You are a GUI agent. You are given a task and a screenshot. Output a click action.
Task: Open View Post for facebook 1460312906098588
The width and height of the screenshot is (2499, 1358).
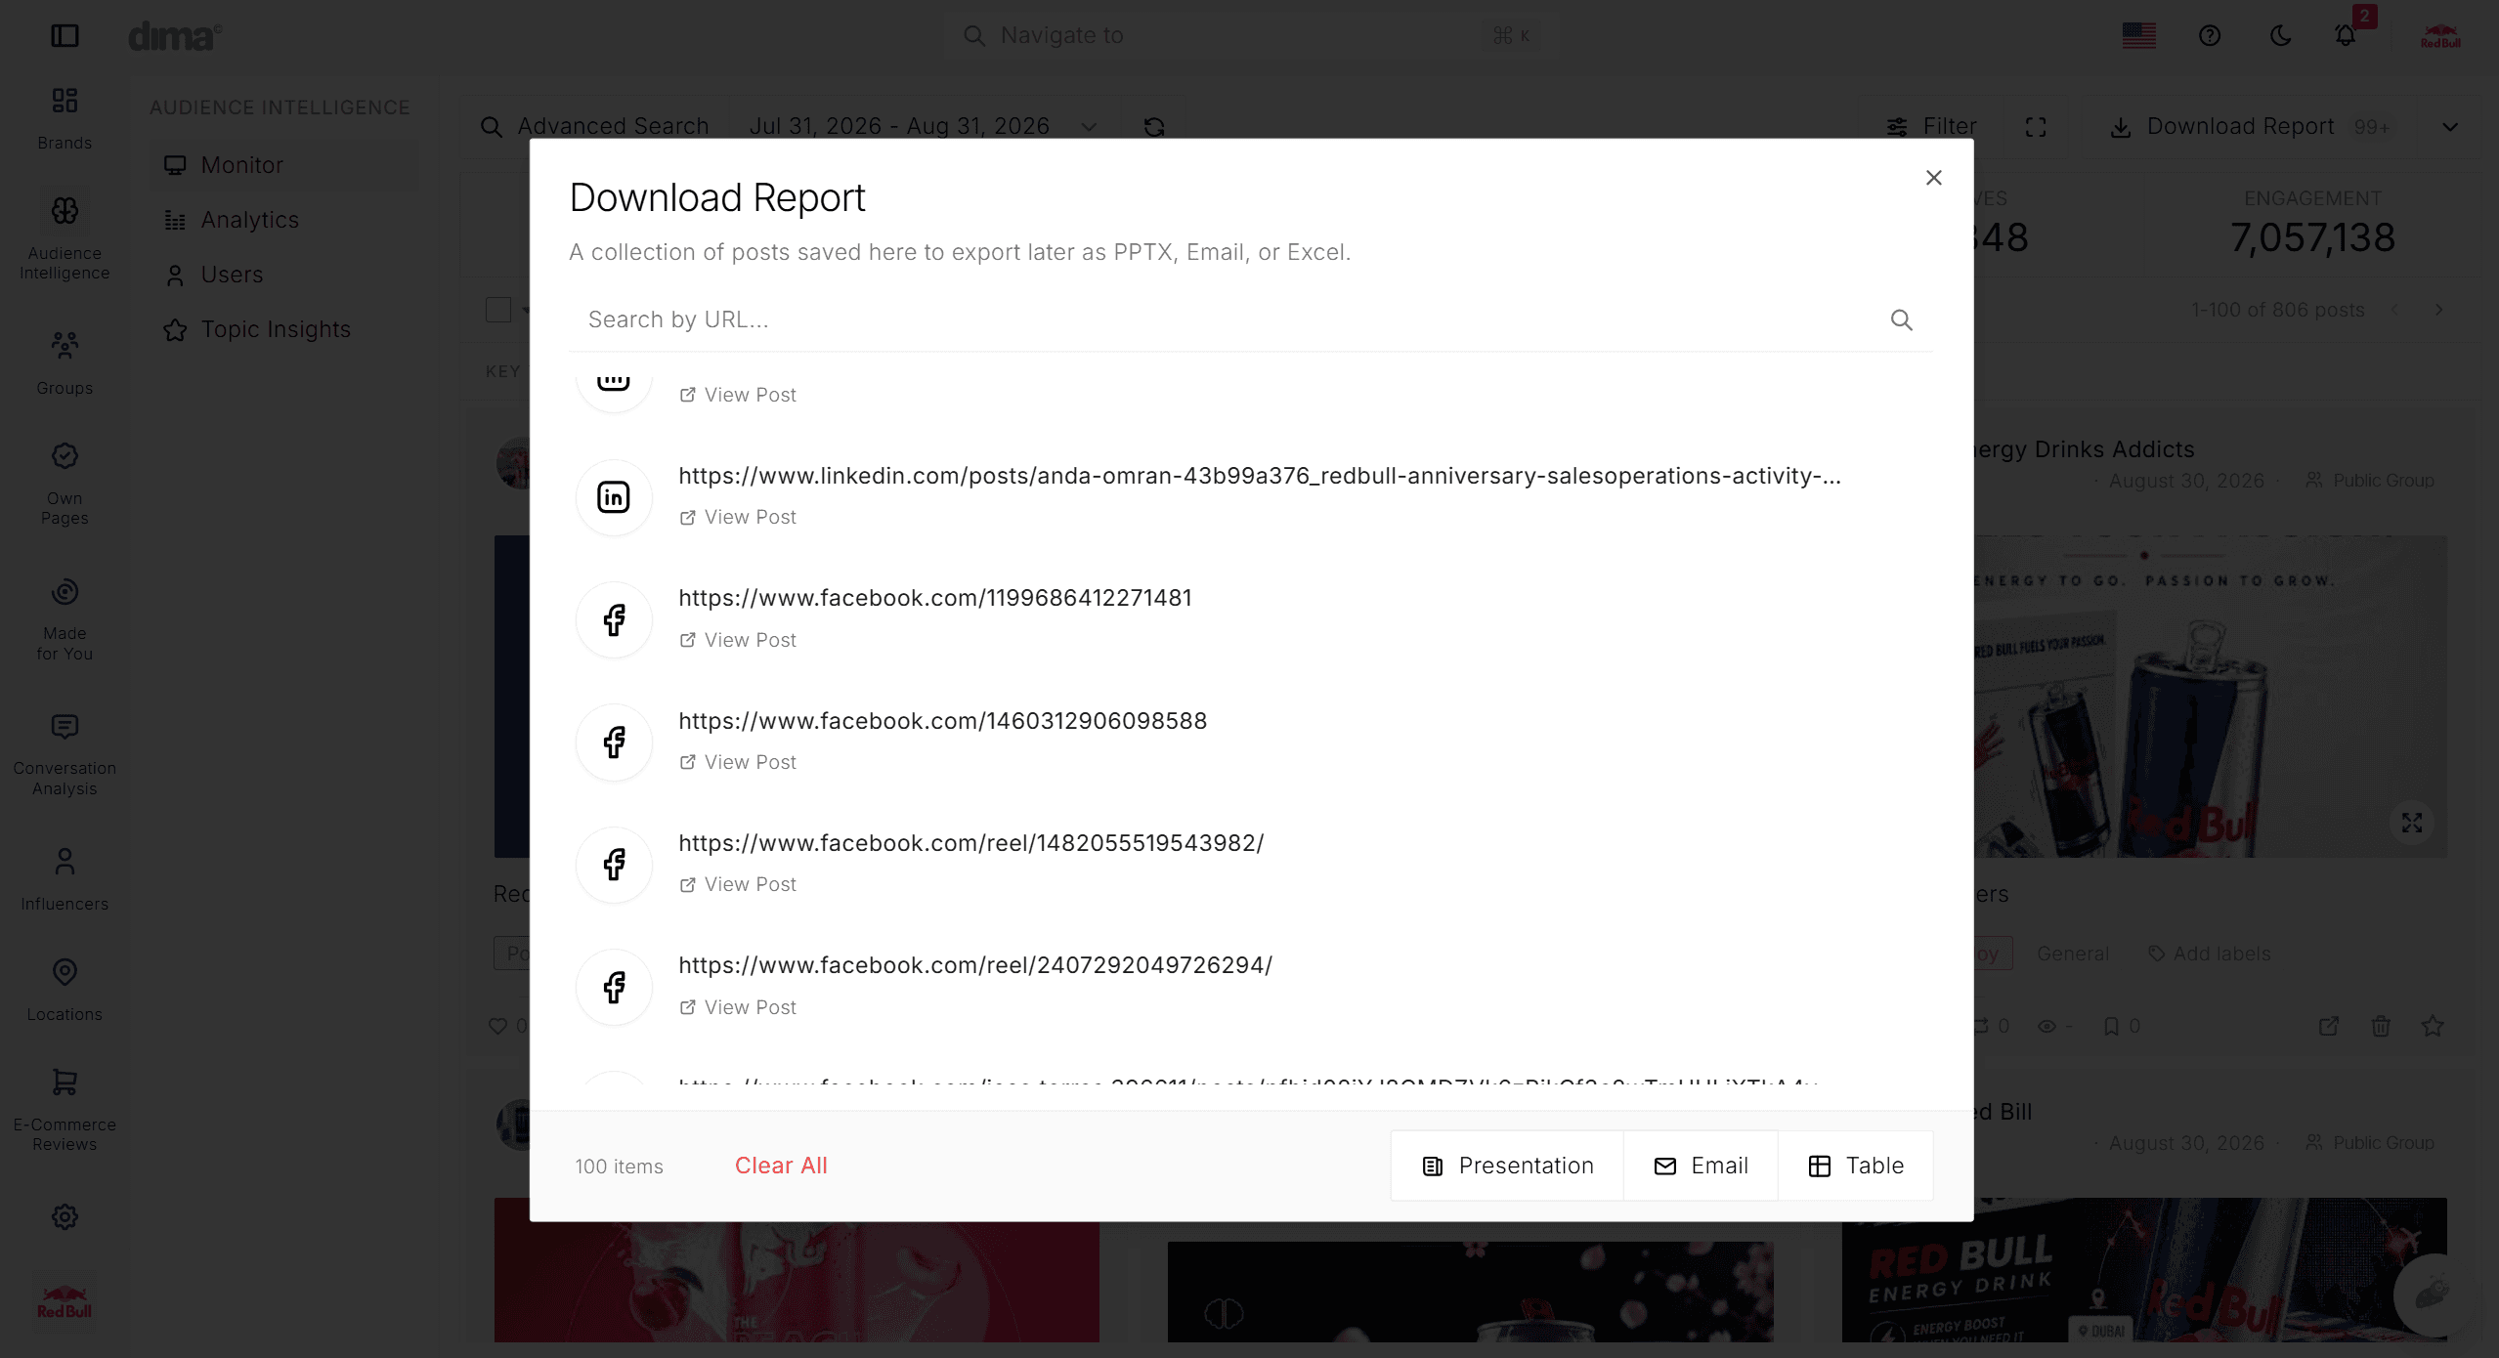[x=738, y=762]
